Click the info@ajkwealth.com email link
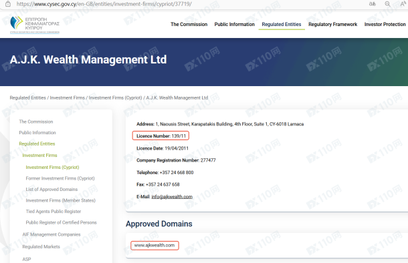 coord(172,196)
